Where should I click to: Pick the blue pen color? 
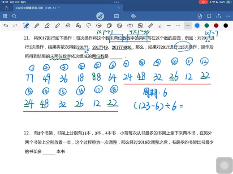pyautogui.click(x=197, y=25)
